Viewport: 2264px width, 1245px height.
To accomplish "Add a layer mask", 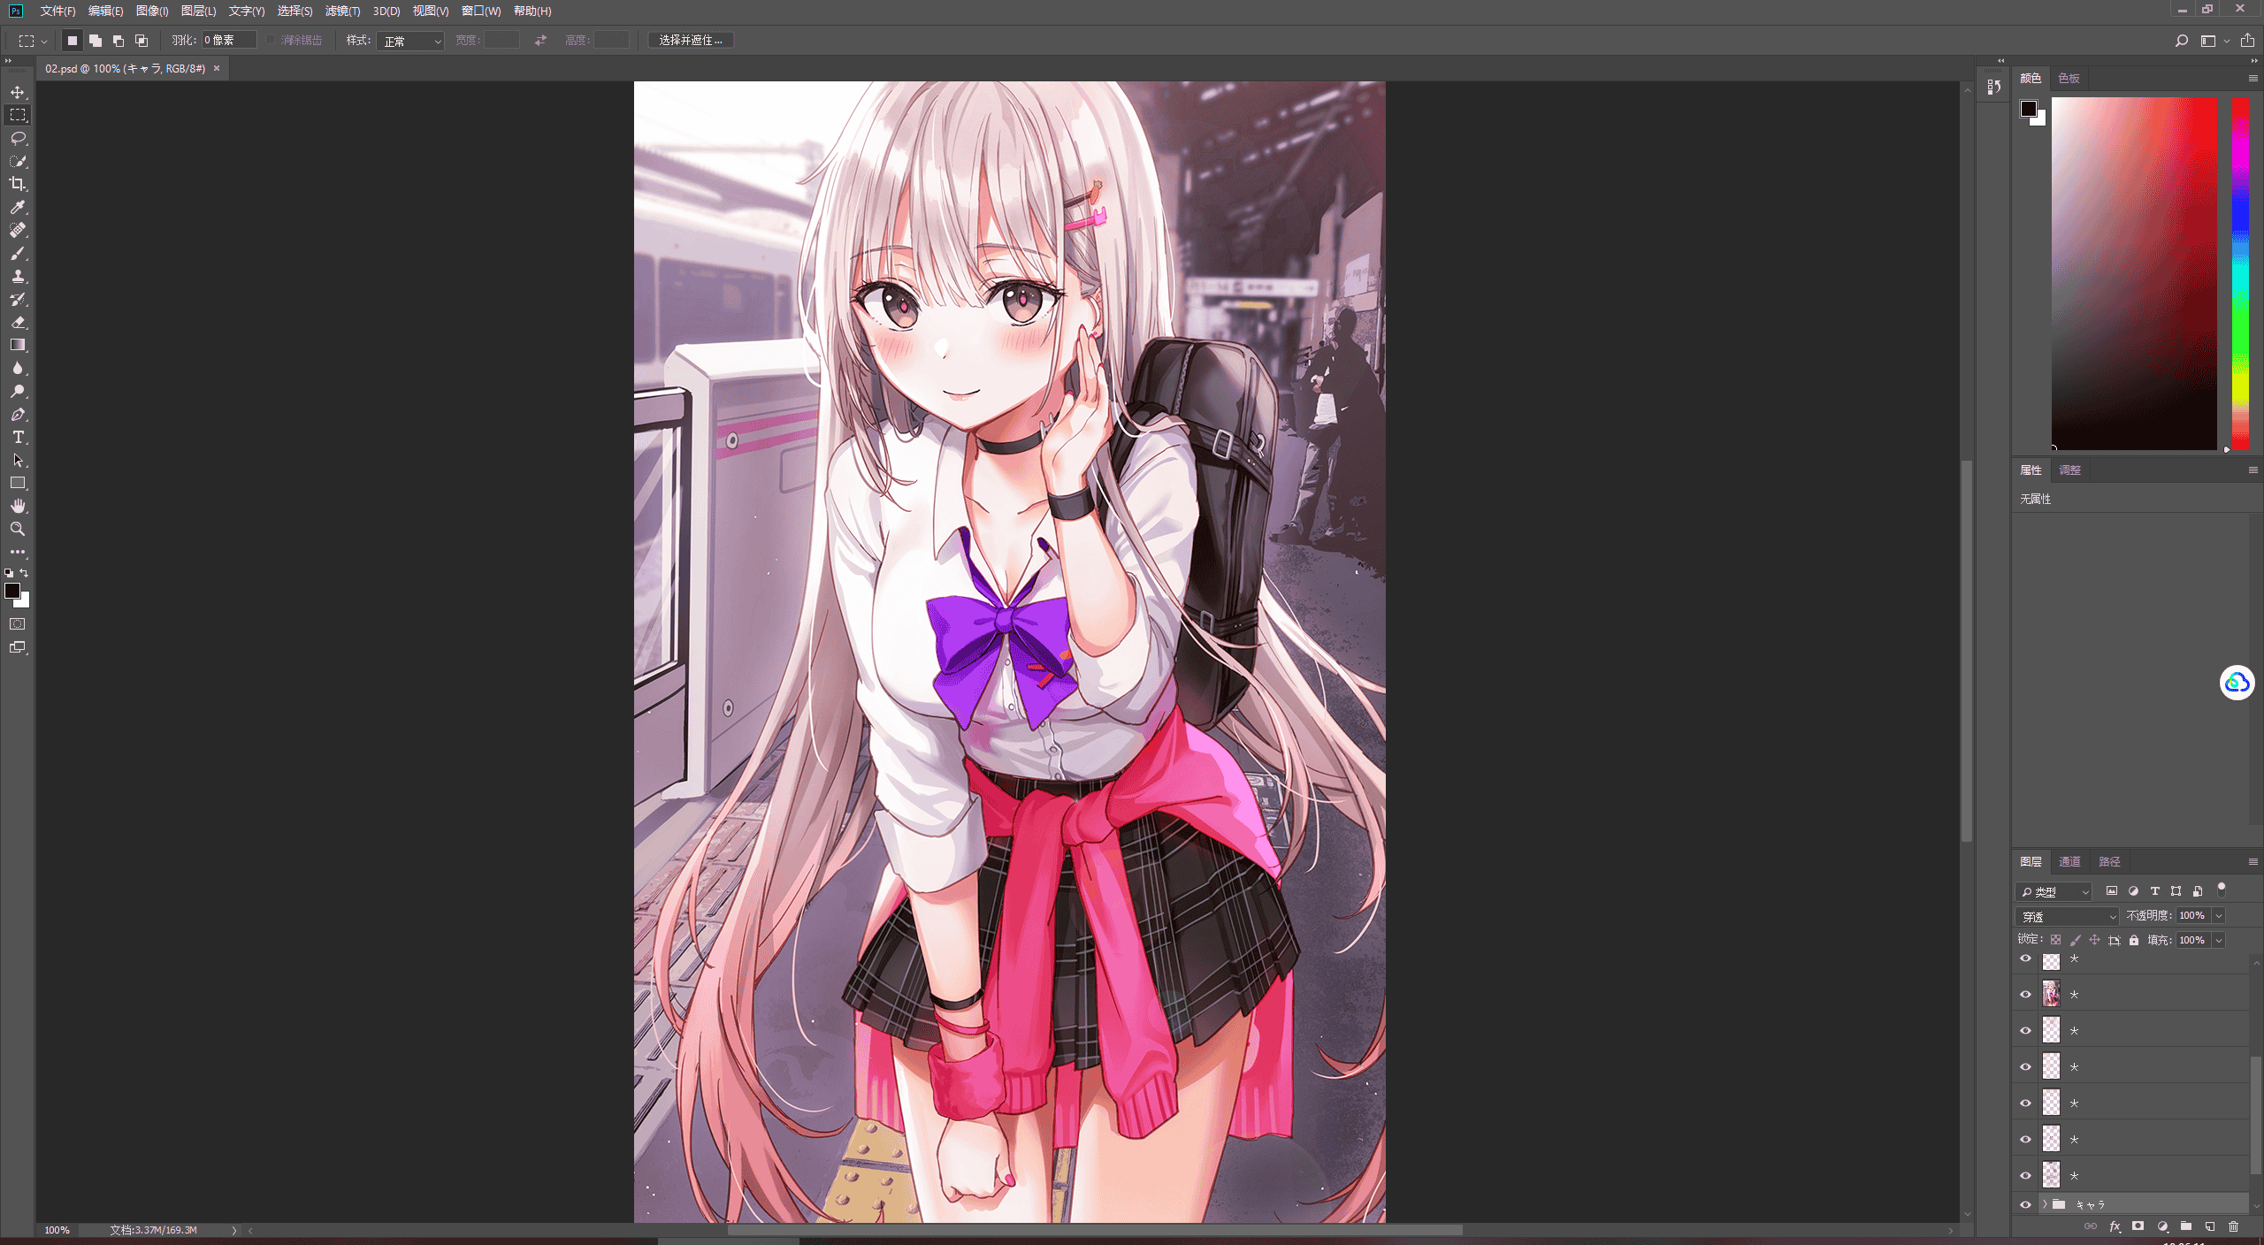I will 2138,1226.
